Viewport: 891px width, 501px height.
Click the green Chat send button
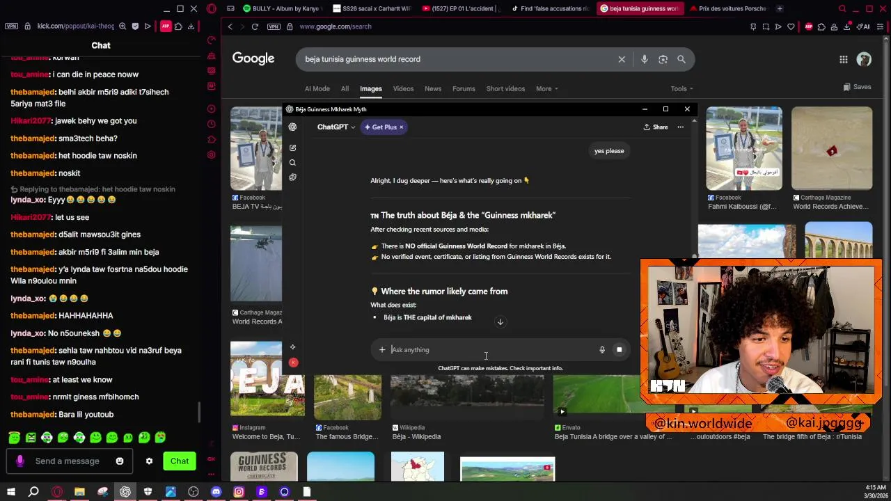coord(180,461)
